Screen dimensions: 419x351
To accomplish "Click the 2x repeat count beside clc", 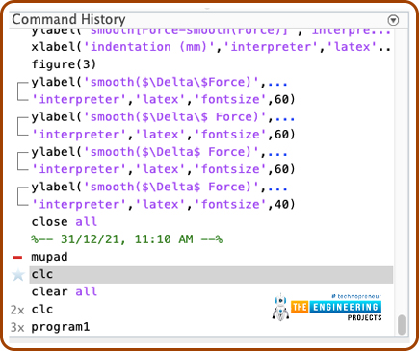I will tap(17, 310).
